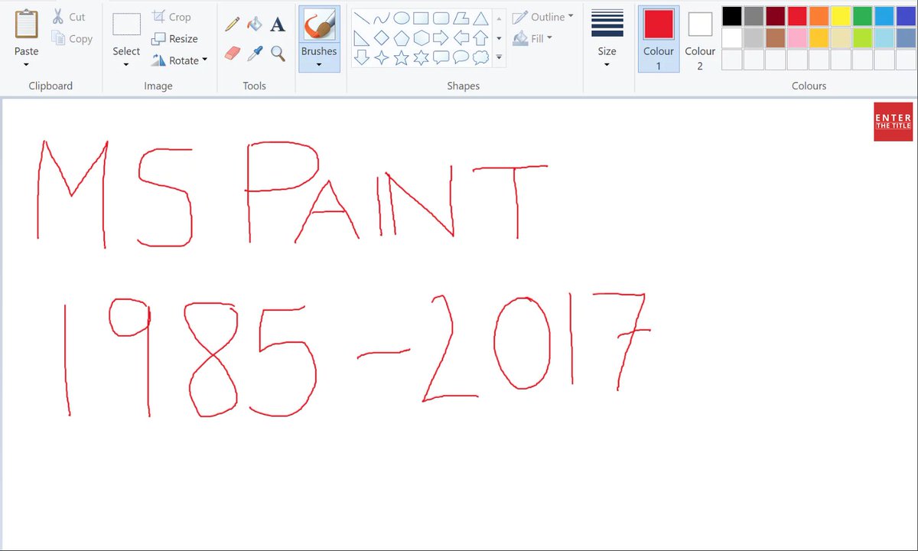Select the Fill with colour bucket tool
Viewport: 918px width, 551px height.
pyautogui.click(x=255, y=24)
